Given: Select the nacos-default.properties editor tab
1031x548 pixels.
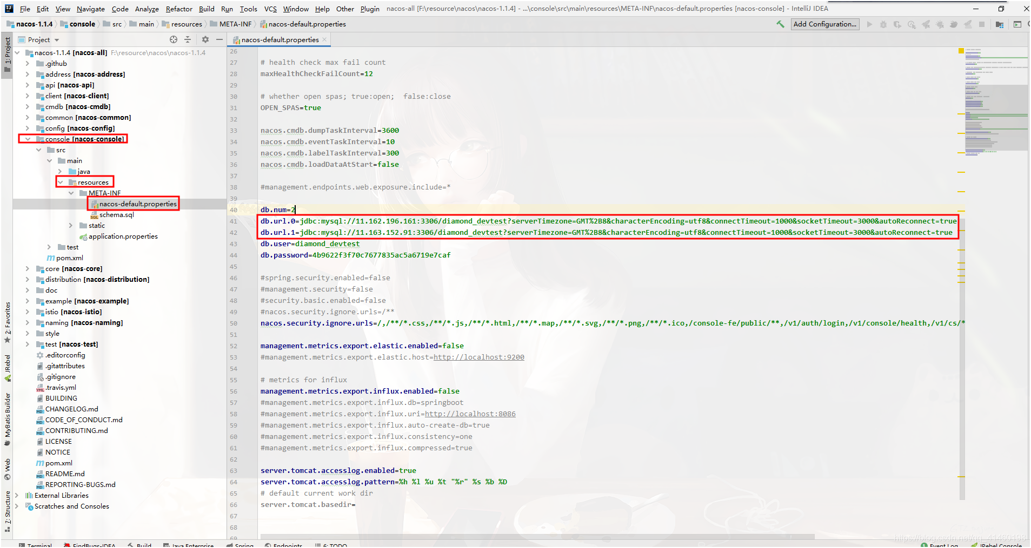Looking at the screenshot, I should [280, 39].
